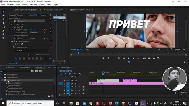
Task: Switch to Информация tab
Action: 25,67
